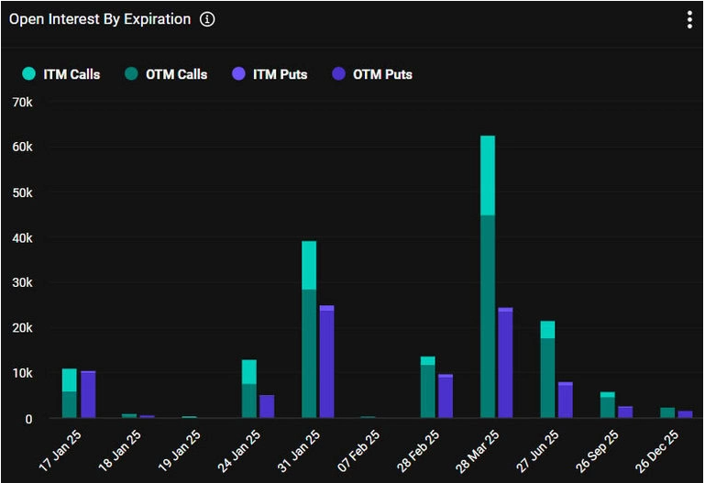
Task: Select the 28 Mar 25 ITM Calls bar segment
Action: 488,175
